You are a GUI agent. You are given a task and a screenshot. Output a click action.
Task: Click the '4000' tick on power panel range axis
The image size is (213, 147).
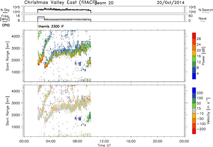click(16, 36)
